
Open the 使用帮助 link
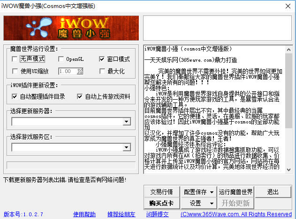84,214
